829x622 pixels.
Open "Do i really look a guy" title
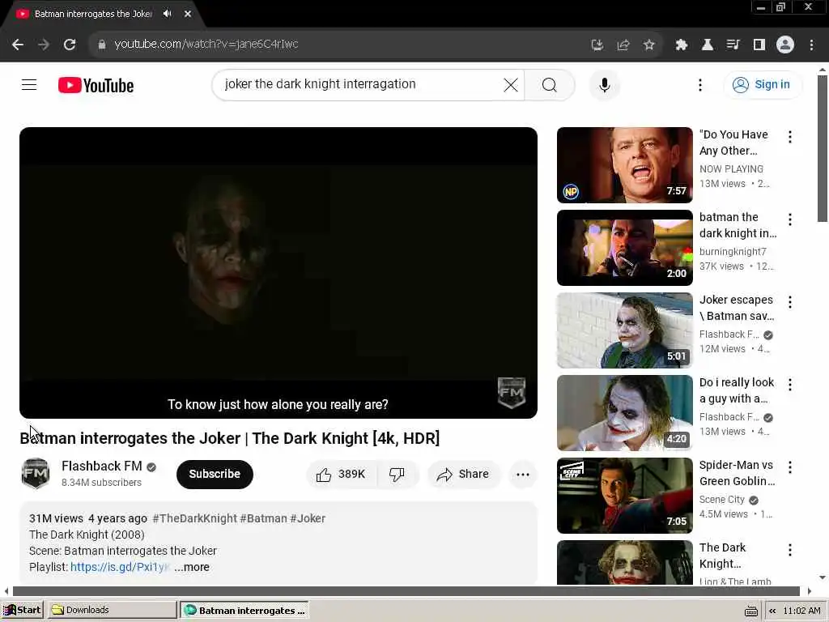(737, 390)
